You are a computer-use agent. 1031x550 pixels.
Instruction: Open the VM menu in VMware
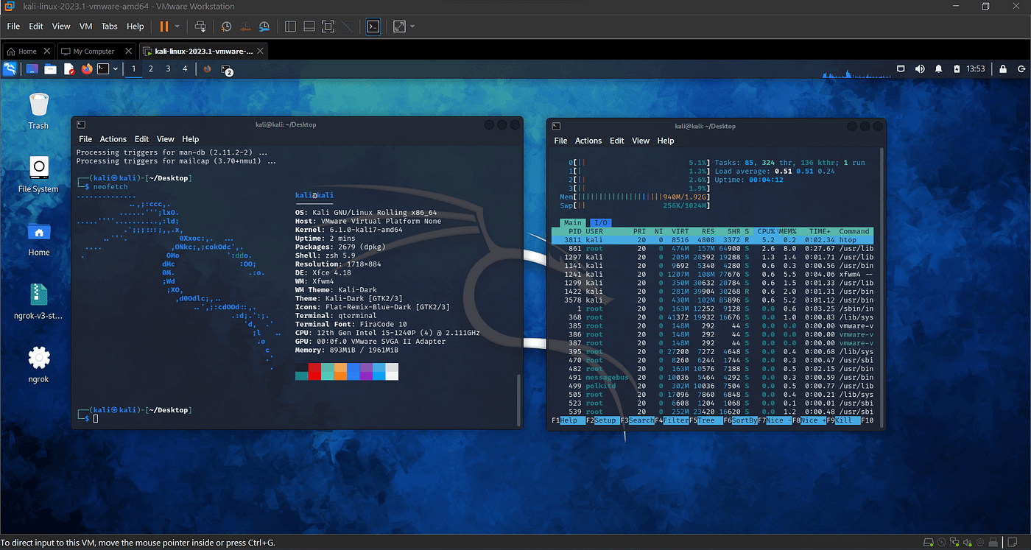(85, 26)
